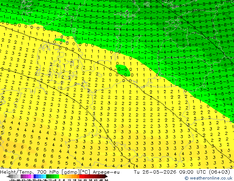The height and width of the screenshot is (181, 234).
Task: Click the "[gdmp]" unit label
Action: point(70,172)
